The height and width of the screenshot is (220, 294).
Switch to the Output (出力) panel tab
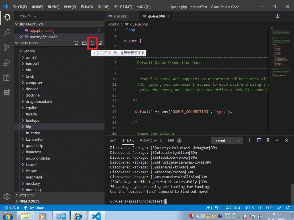[113, 141]
